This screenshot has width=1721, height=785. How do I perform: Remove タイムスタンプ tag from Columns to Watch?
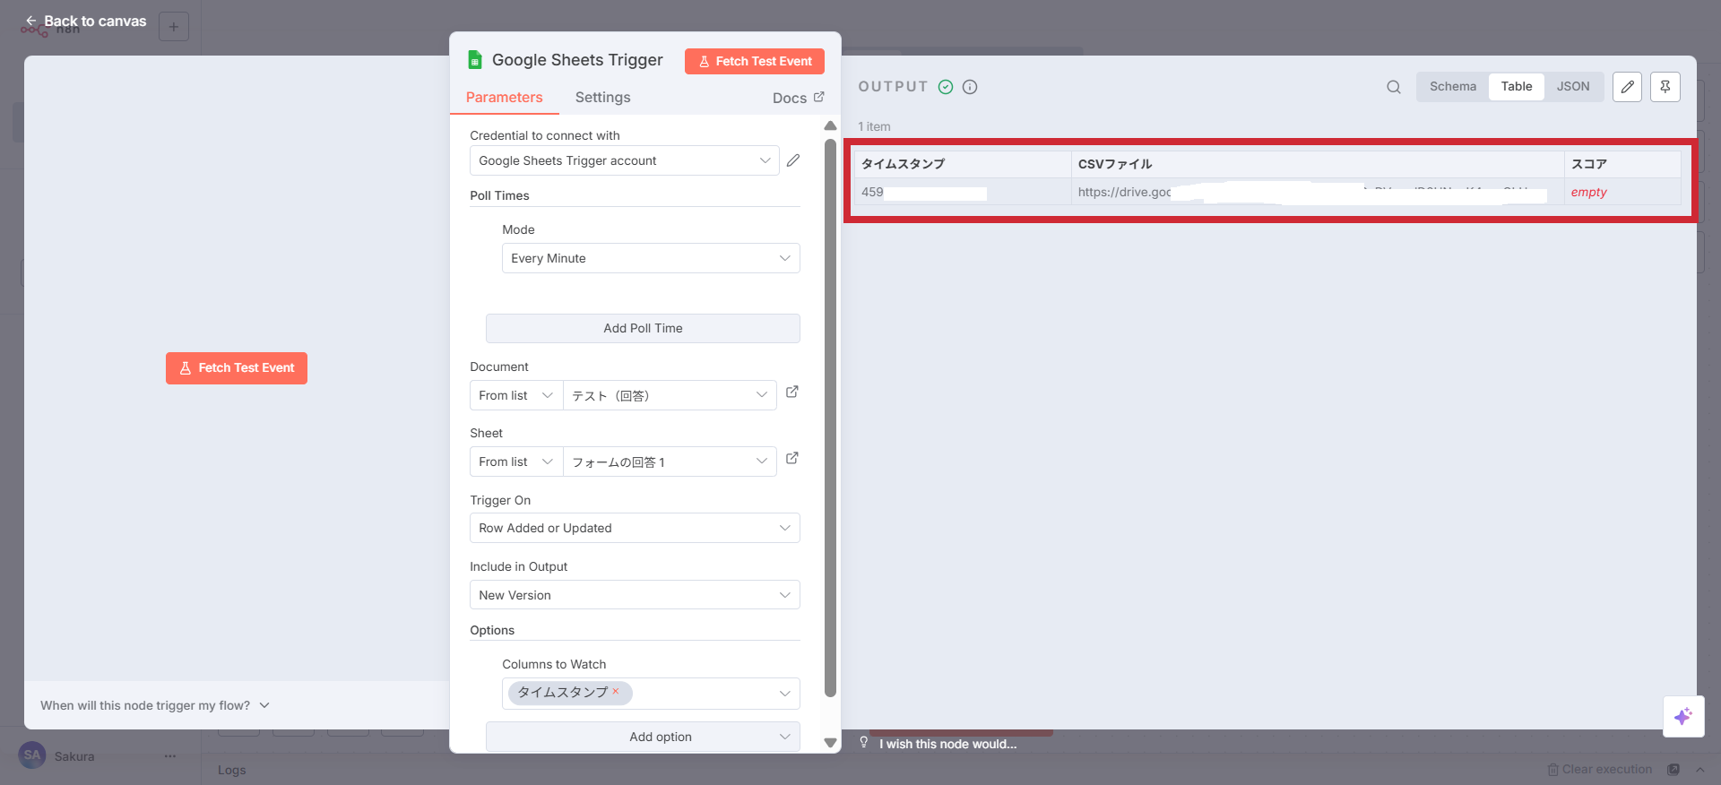click(x=616, y=691)
